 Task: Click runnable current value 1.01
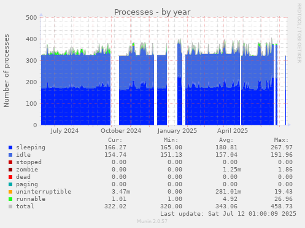coord(119,199)
